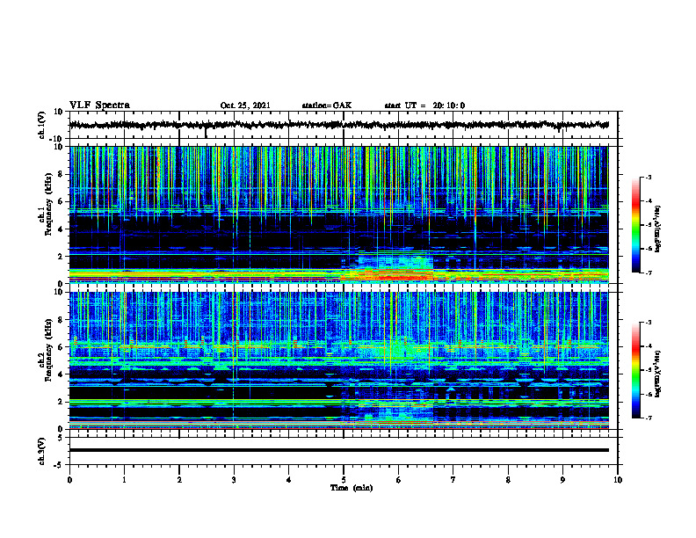Click time axis tick label "5"
The image size is (696, 538).
[x=344, y=480]
